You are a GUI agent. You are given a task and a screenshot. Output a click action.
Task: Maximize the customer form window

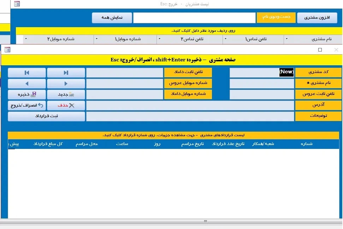pyautogui.click(x=320, y=50)
